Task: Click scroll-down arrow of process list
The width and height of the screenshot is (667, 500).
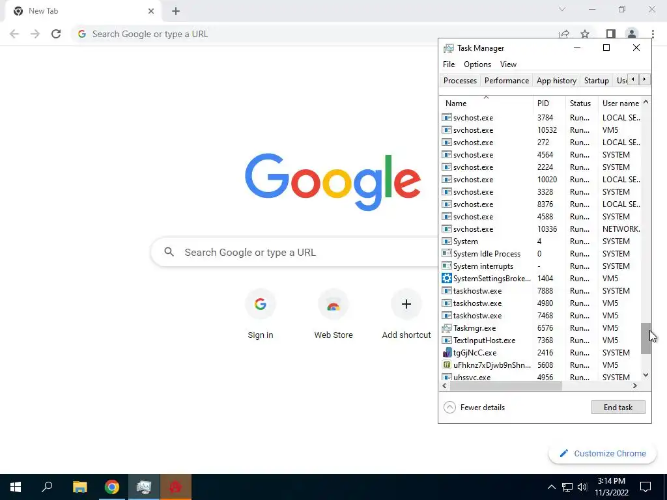Action: [x=646, y=375]
